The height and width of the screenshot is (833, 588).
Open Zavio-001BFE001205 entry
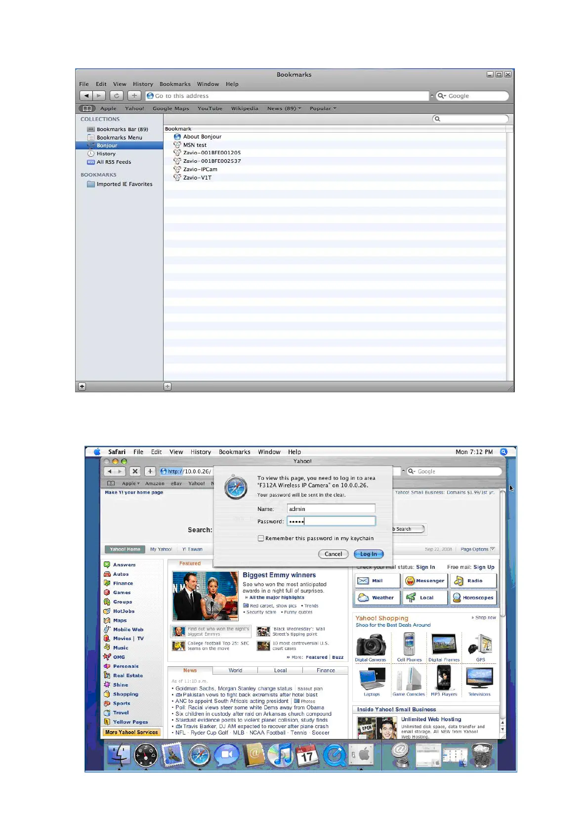(211, 153)
